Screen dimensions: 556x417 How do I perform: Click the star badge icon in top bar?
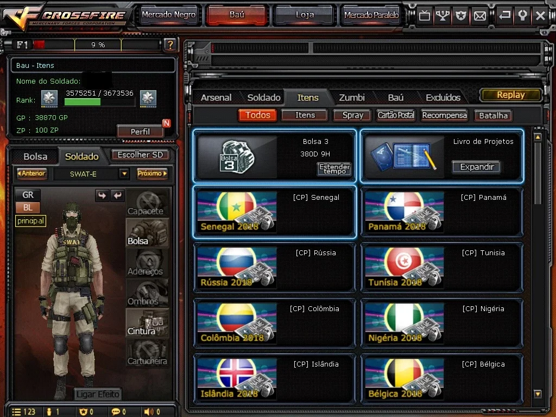pos(460,15)
